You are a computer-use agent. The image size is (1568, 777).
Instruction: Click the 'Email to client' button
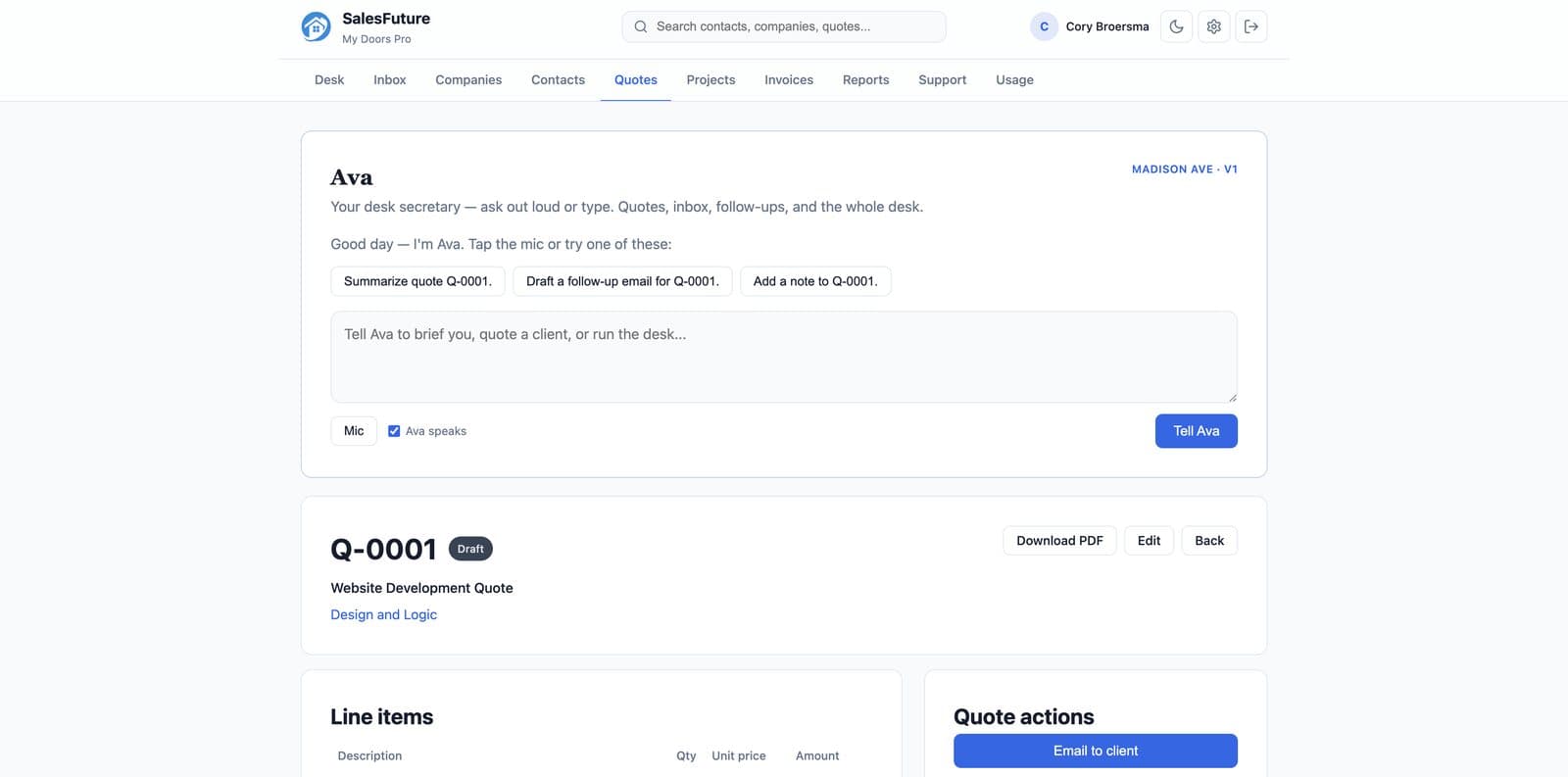pyautogui.click(x=1096, y=751)
